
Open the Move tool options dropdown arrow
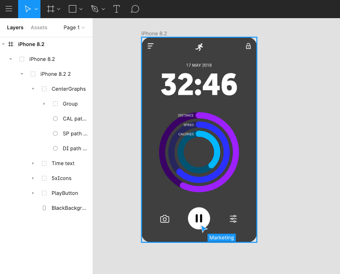36,9
